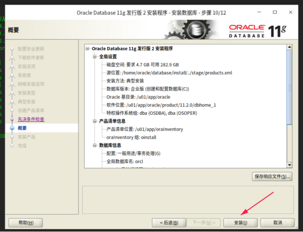Select the 下载软件更新 step in sidebar

(31, 57)
